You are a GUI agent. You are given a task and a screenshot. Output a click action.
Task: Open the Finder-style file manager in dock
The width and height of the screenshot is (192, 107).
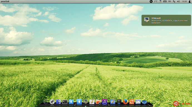58,102
